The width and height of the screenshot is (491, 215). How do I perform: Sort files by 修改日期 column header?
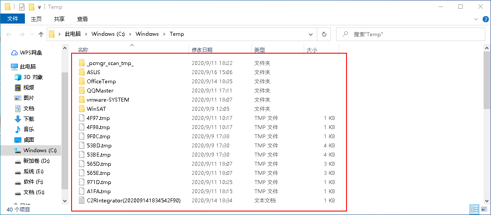[202, 50]
